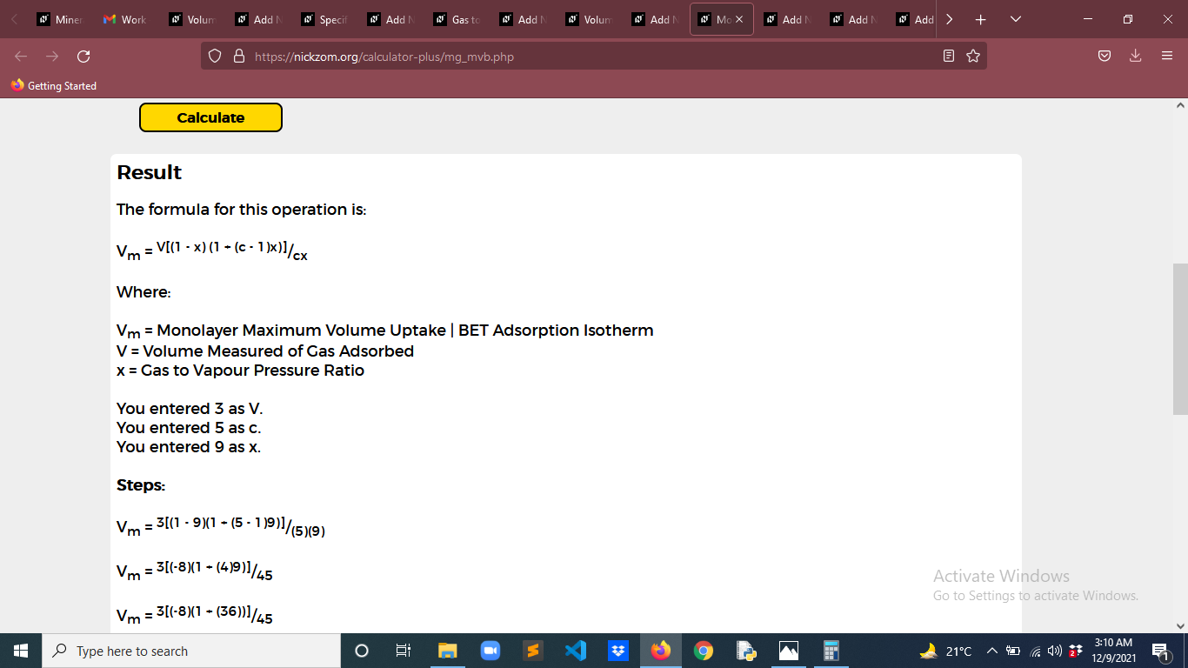
Task: Click the Result heading
Action: (x=150, y=172)
